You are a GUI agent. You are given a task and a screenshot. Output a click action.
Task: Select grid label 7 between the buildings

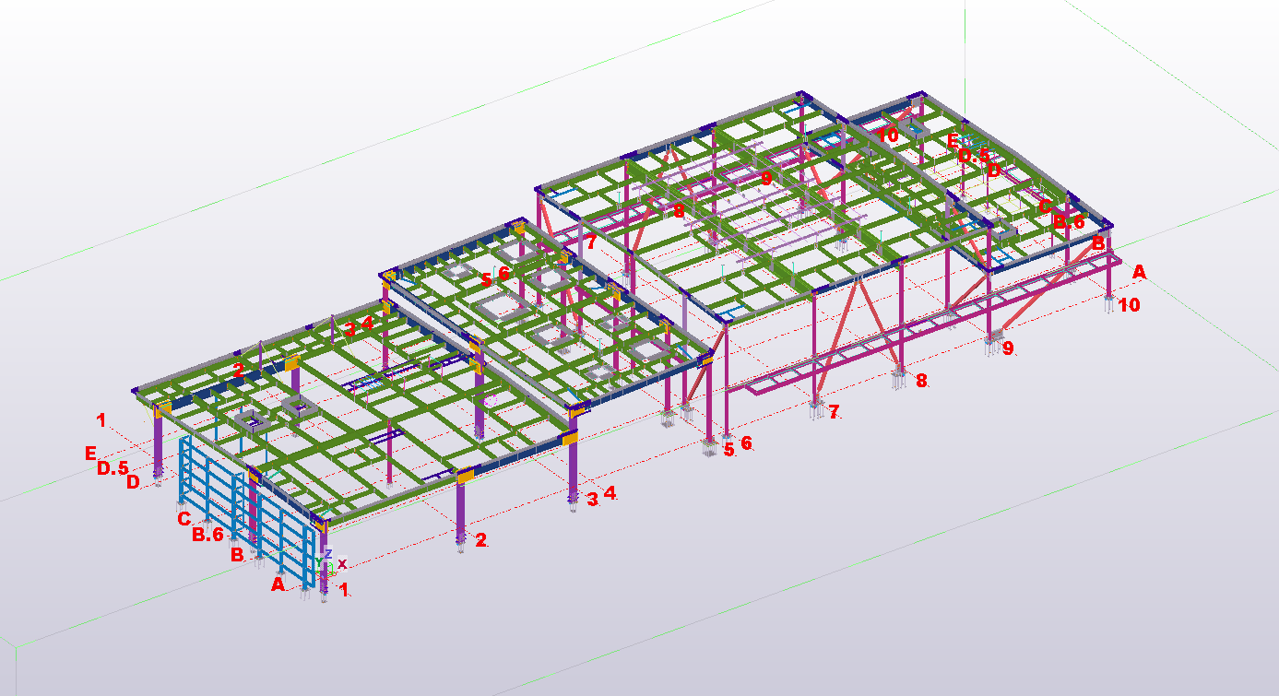835,412
